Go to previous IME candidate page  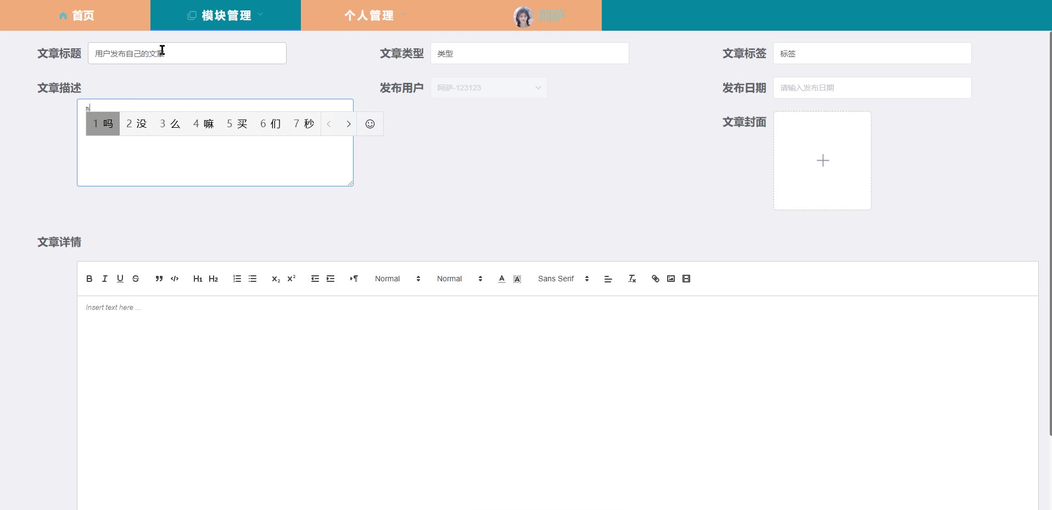[329, 124]
